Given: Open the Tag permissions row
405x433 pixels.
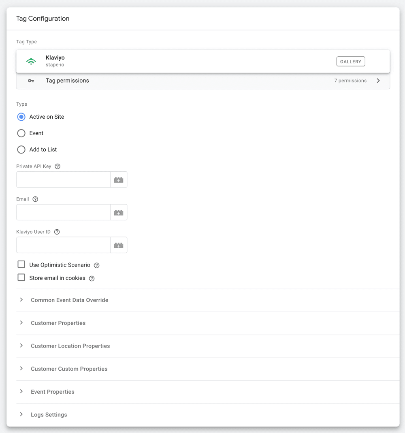Looking at the screenshot, I should tap(202, 81).
